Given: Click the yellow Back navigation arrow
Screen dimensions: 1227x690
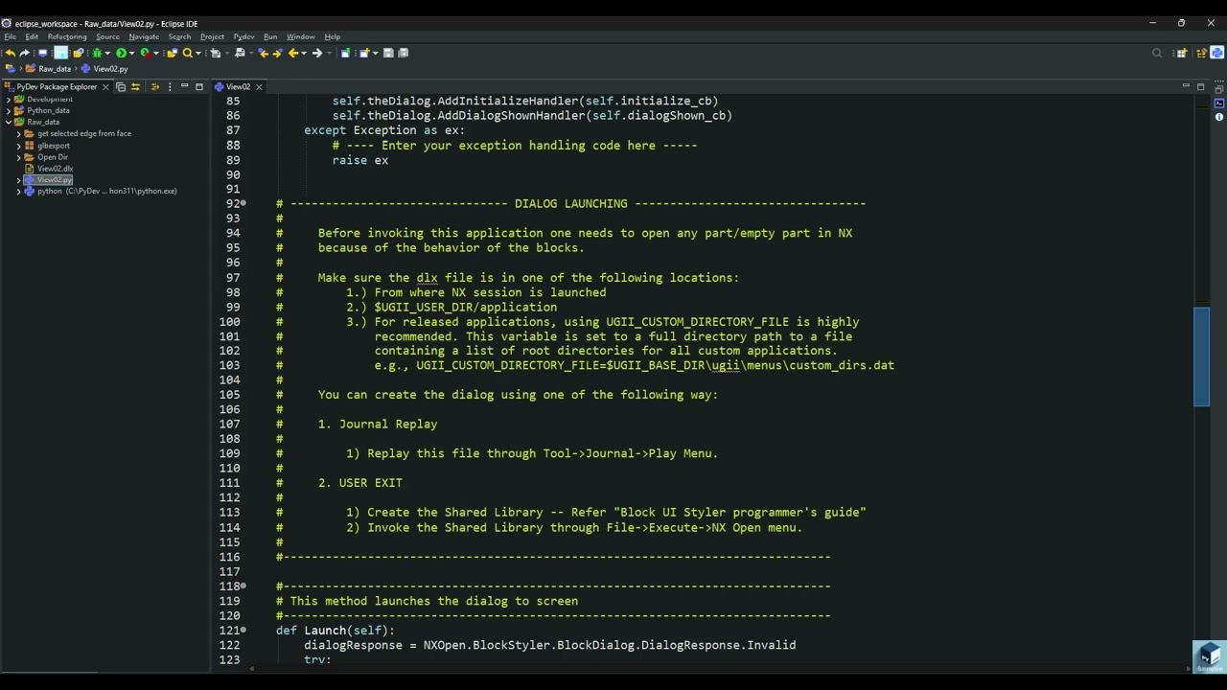Looking at the screenshot, I should click(293, 53).
